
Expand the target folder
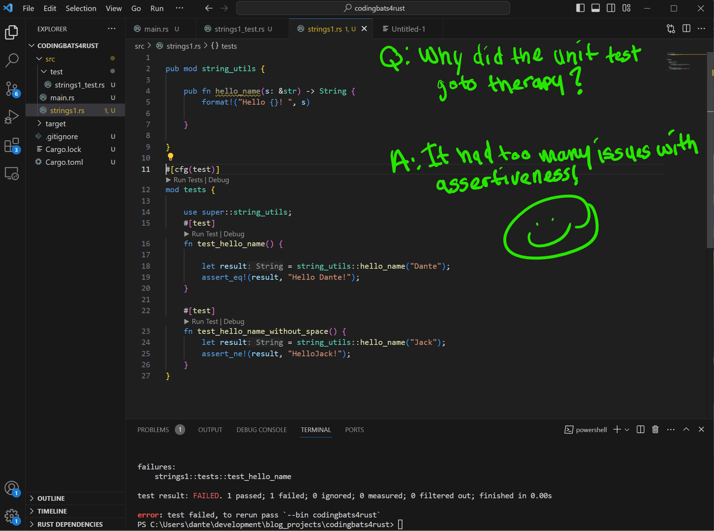(x=56, y=124)
